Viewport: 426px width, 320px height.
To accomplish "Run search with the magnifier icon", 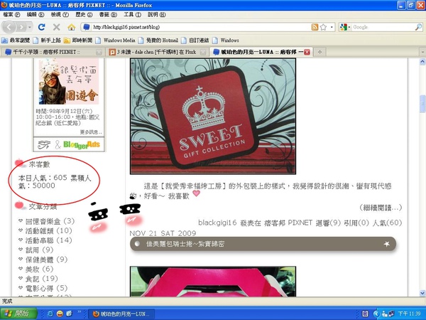I will coord(419,27).
